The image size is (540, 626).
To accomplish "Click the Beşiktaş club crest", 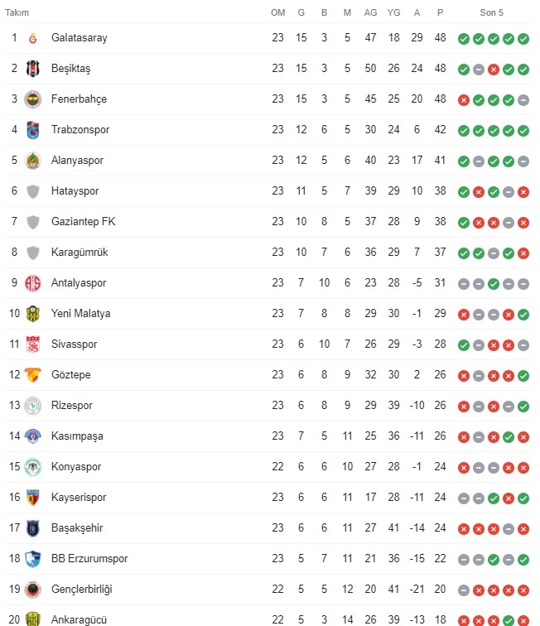I will (33, 69).
